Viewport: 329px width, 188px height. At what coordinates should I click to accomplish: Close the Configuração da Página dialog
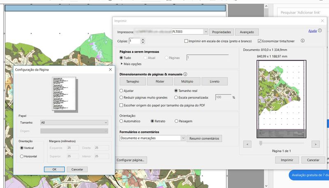click(110, 70)
